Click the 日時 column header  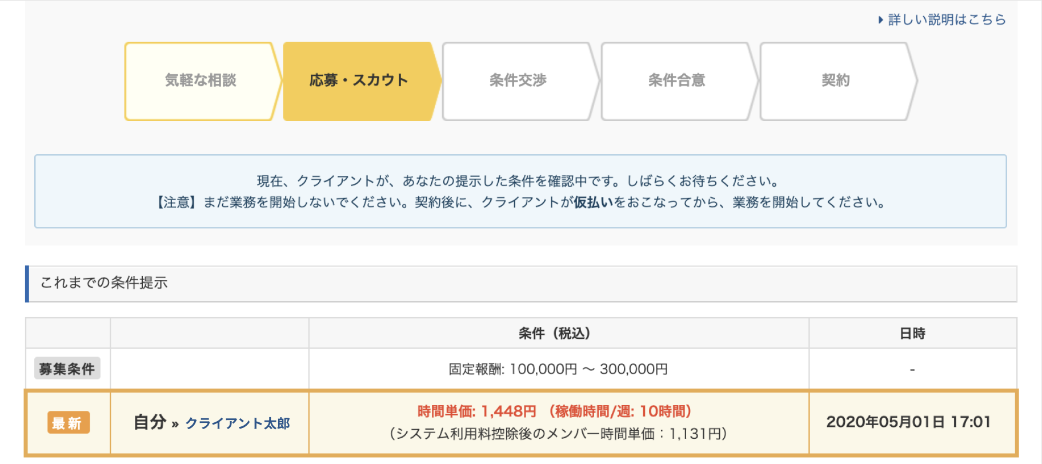click(912, 334)
